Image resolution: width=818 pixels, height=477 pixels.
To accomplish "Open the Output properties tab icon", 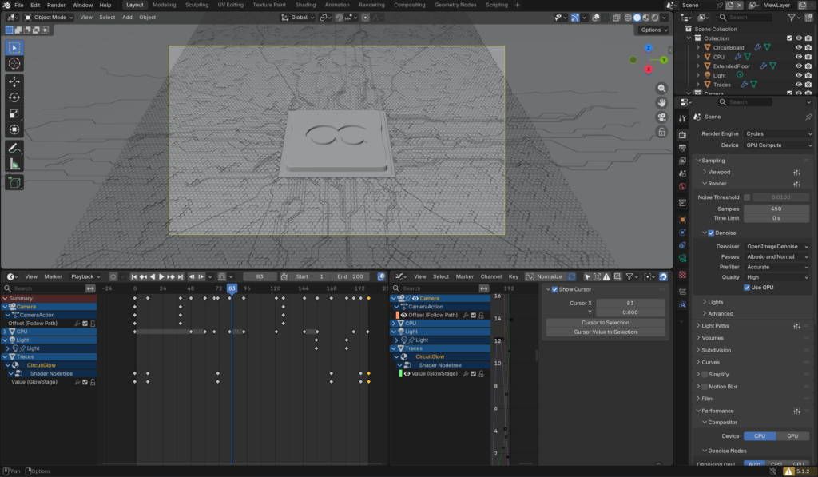I will [x=682, y=148].
